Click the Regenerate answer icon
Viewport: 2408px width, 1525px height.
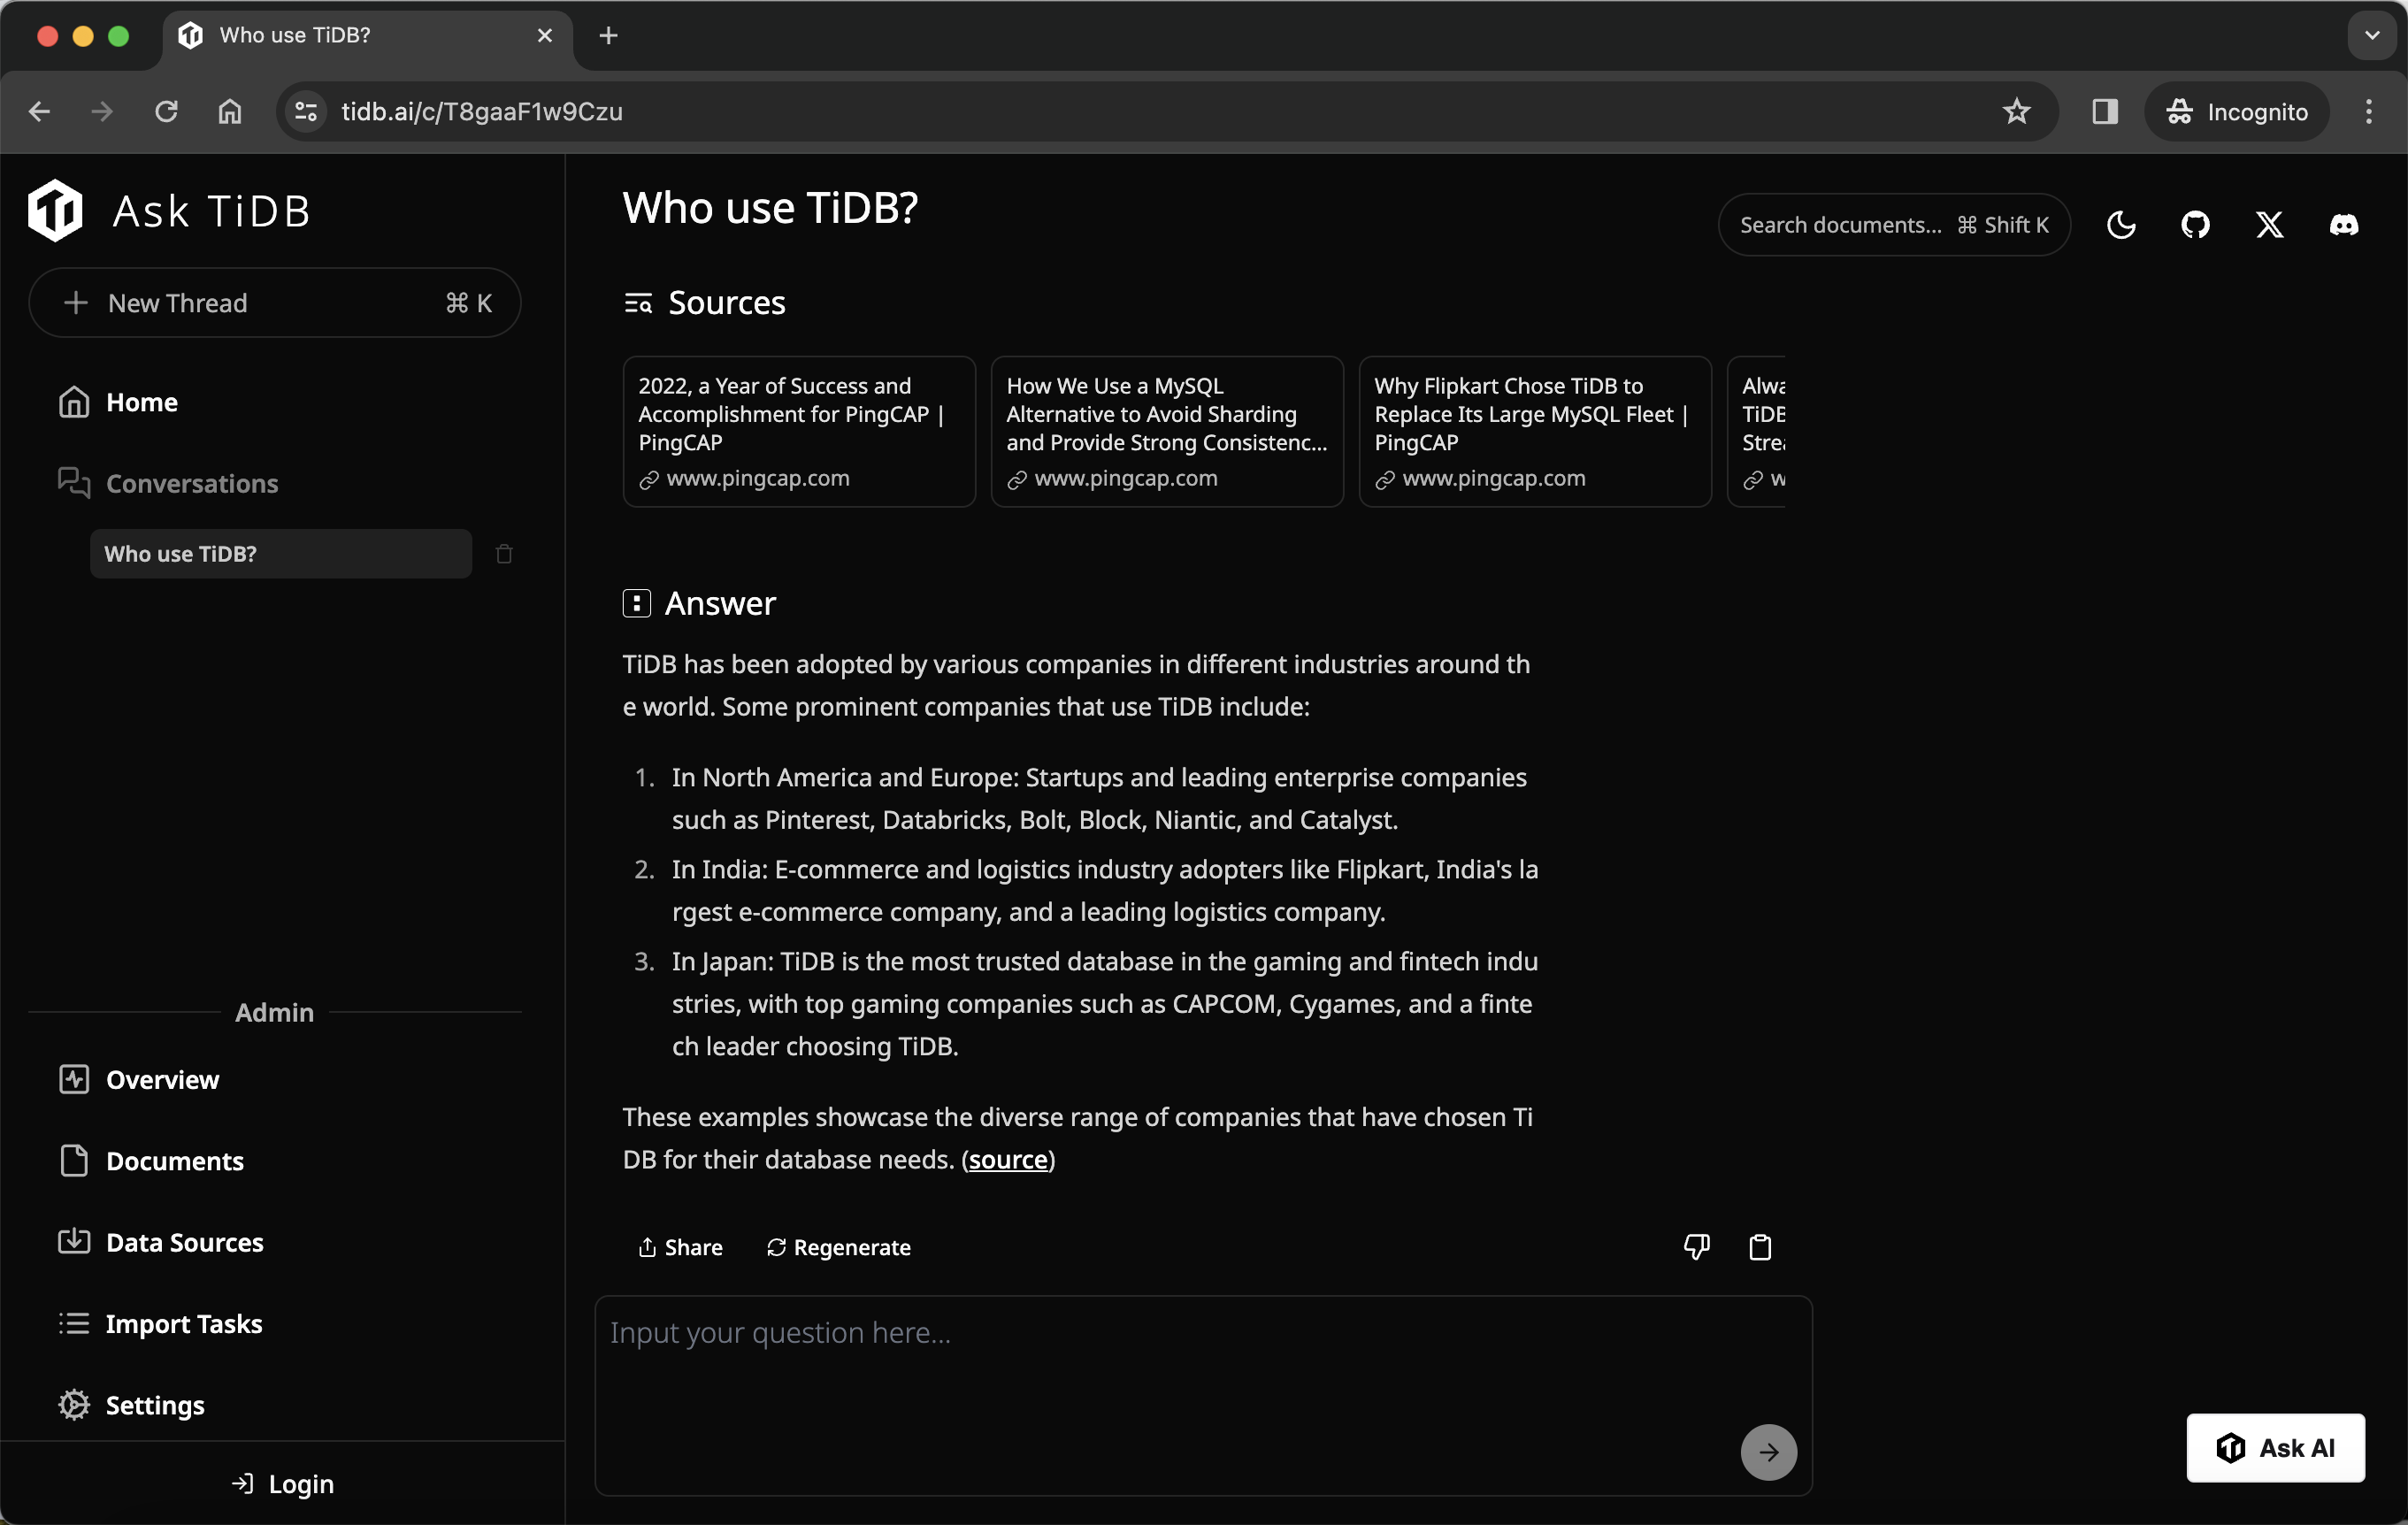tap(776, 1246)
